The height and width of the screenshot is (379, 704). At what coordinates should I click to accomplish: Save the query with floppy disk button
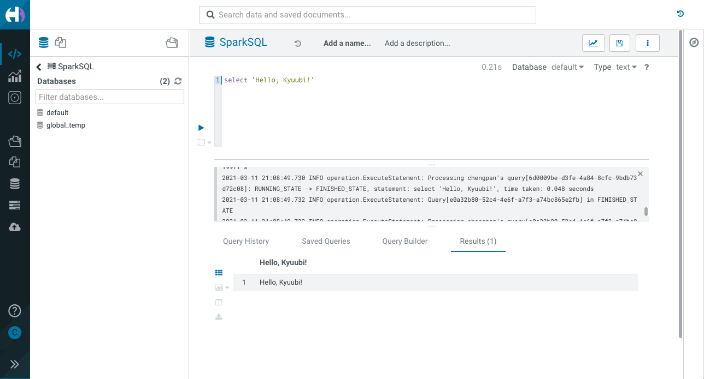coord(619,43)
